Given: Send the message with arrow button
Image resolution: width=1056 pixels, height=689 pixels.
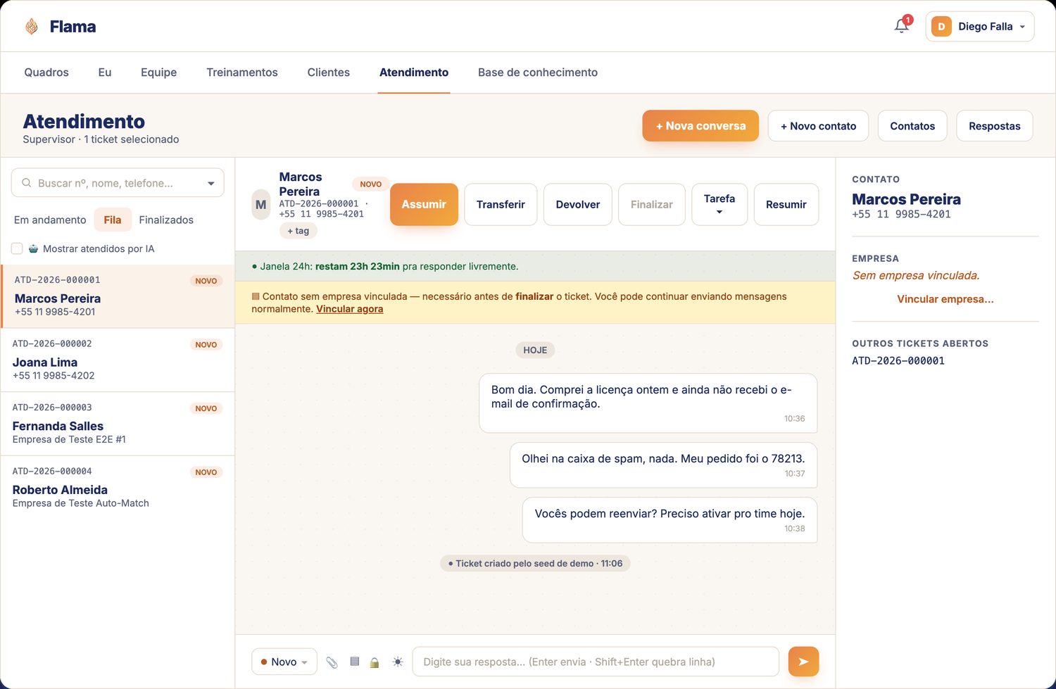Looking at the screenshot, I should click(x=803, y=662).
